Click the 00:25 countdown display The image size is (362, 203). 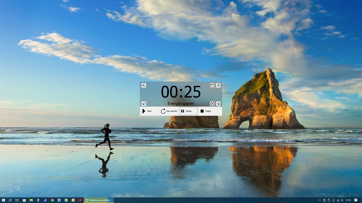pos(181,92)
